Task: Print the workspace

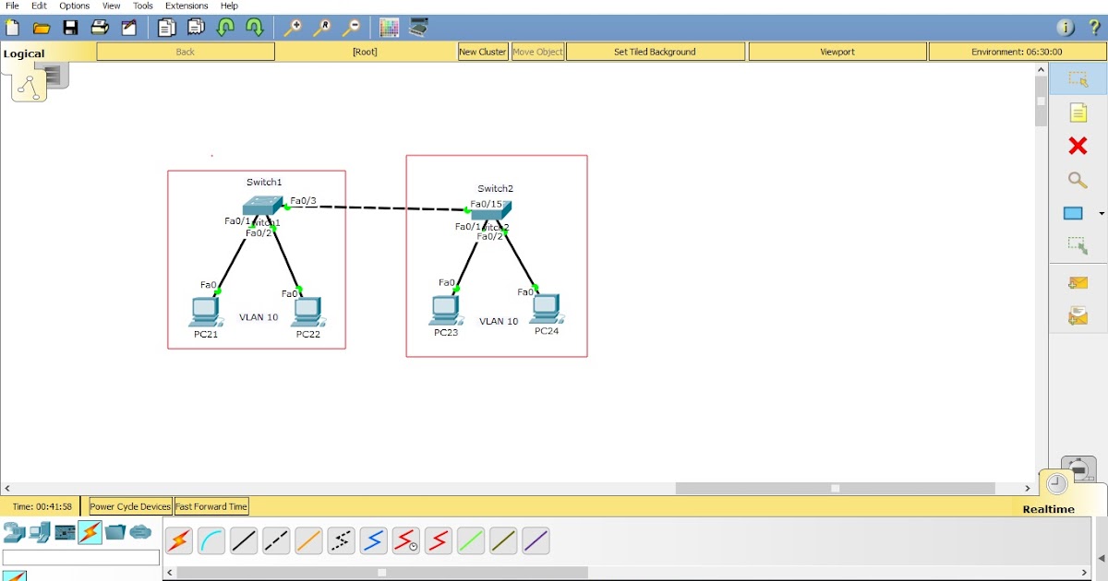Action: [100, 28]
